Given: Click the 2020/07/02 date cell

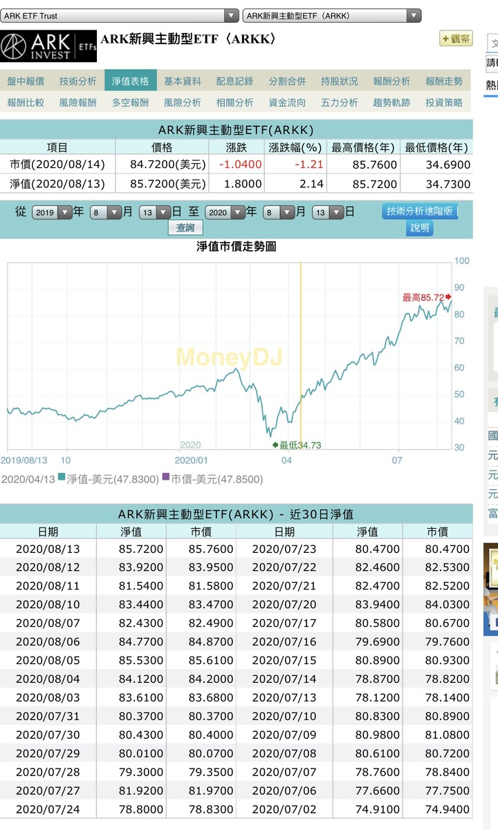Looking at the screenshot, I should [284, 810].
